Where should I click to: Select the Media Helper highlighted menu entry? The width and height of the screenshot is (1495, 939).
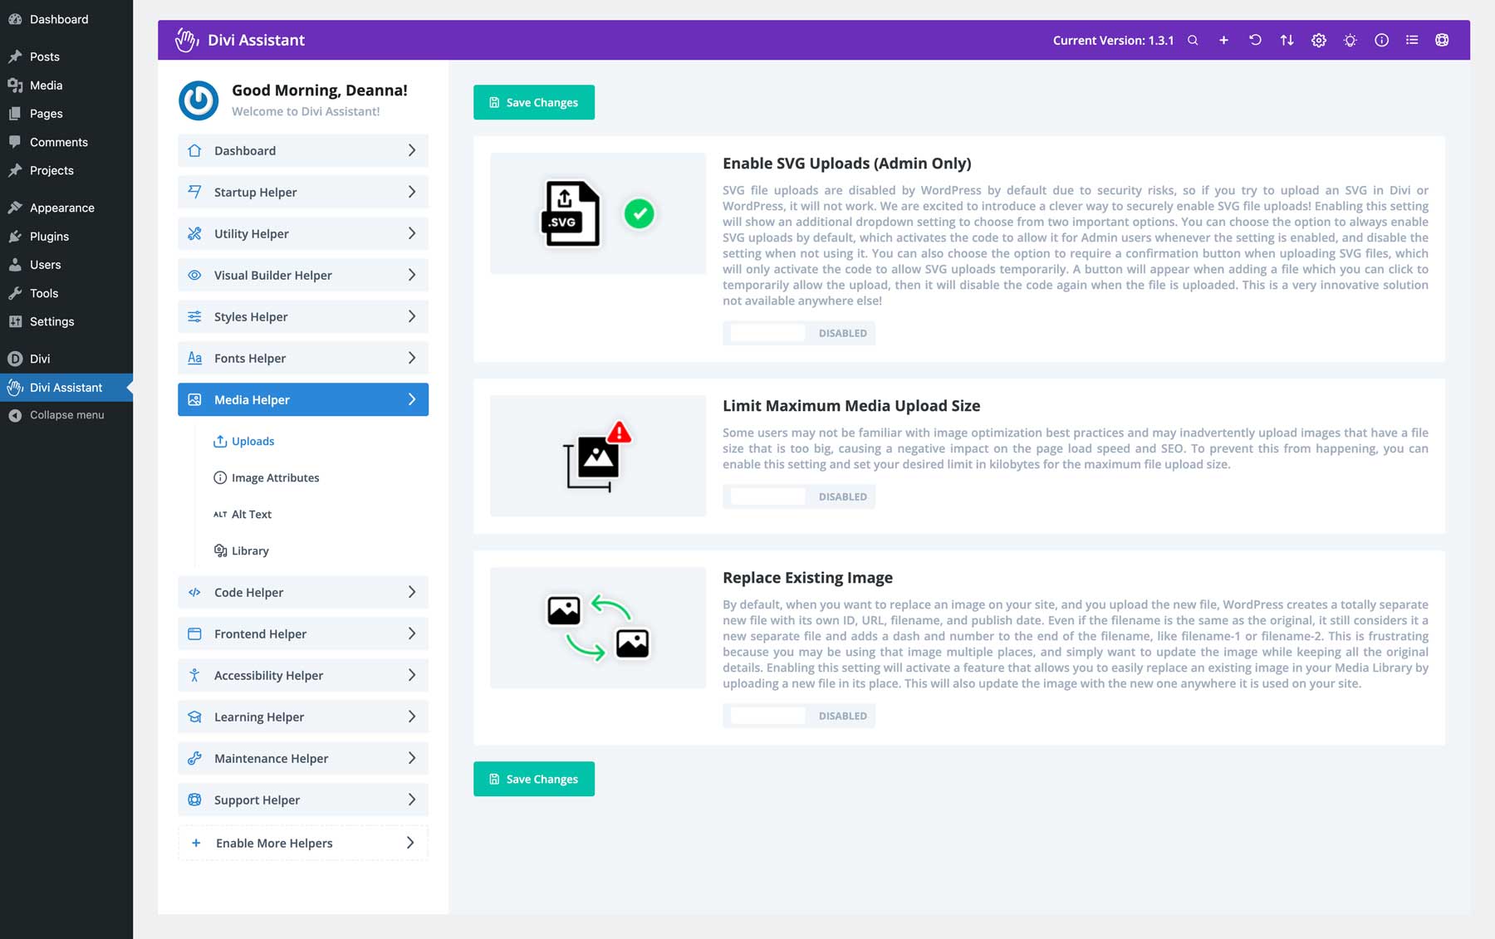click(302, 399)
